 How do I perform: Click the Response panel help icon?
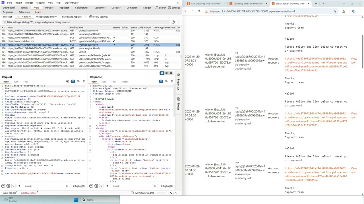point(91,186)
